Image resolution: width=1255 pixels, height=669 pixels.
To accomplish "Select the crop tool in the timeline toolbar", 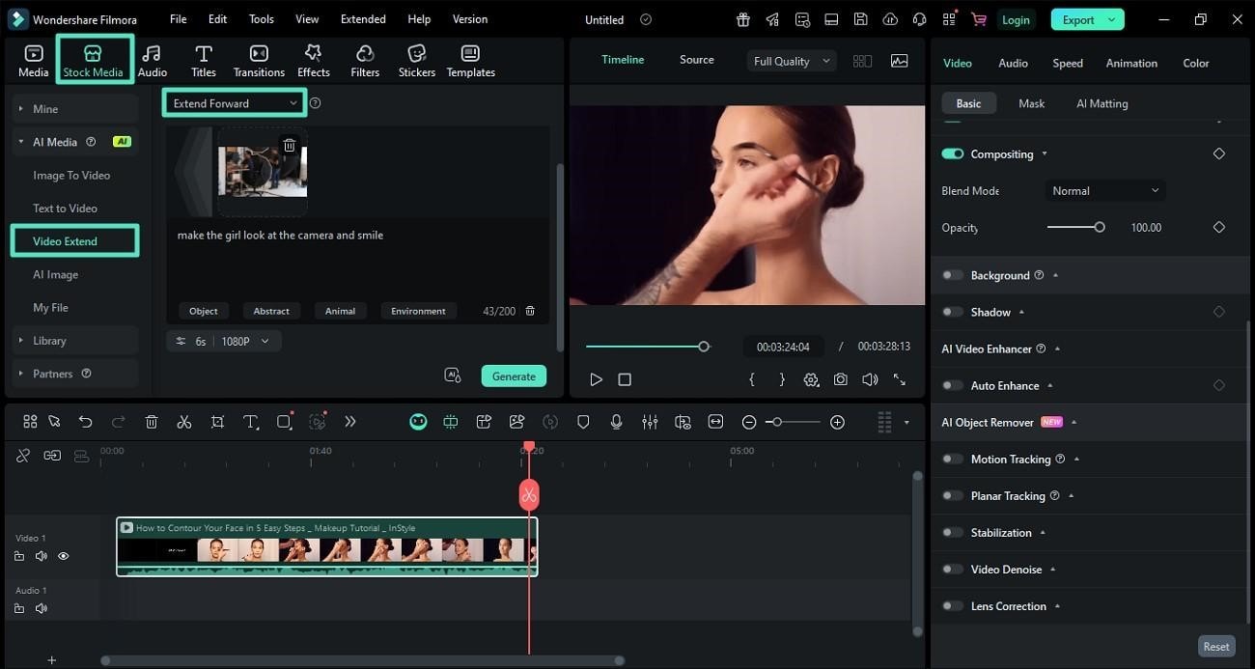I will (x=217, y=421).
